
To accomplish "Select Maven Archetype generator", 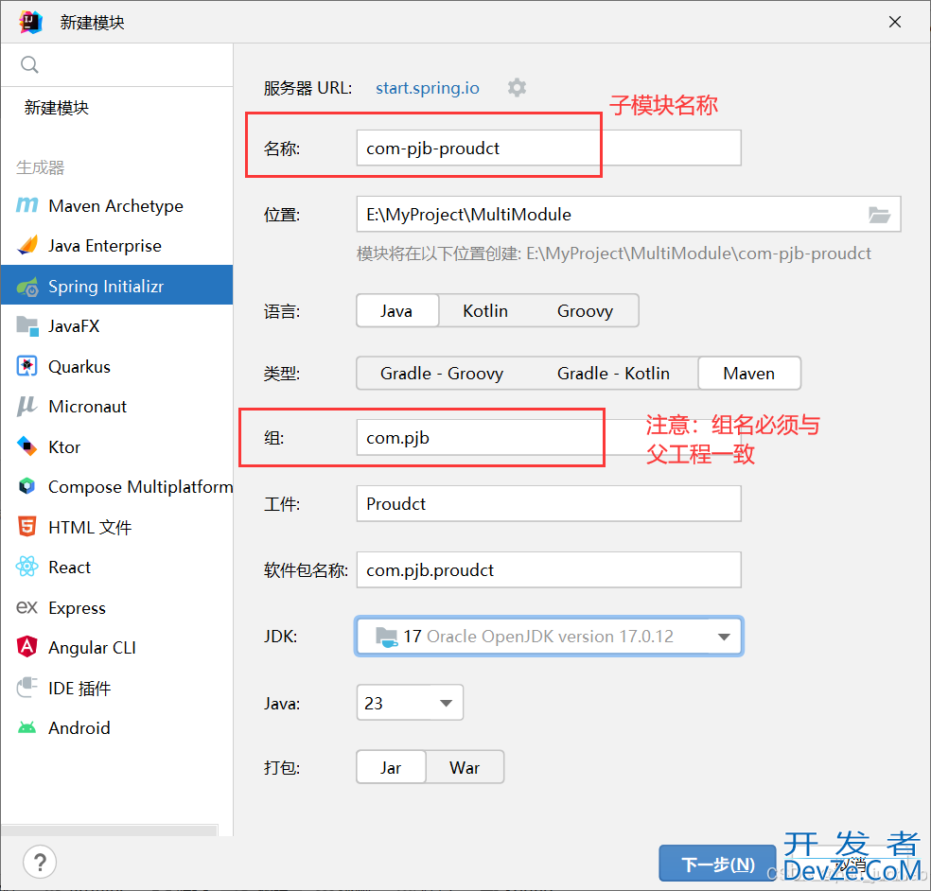I will coord(117,205).
